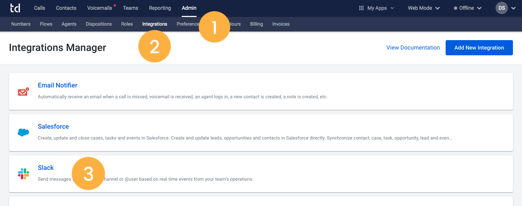Click the Salesforce description text
Screen dimensions: 522x206
[x=245, y=138]
